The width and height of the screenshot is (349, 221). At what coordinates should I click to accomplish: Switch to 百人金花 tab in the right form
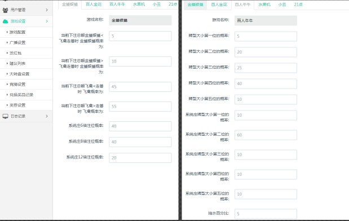point(219,5)
